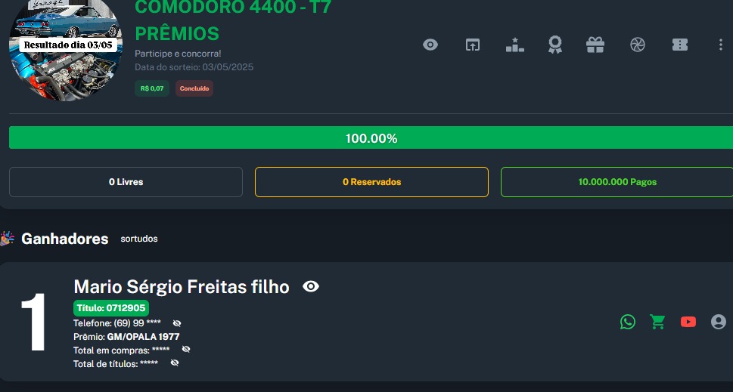Toggle visibility next to Mario Sérgio's name
This screenshot has height=392, width=733.
[311, 286]
